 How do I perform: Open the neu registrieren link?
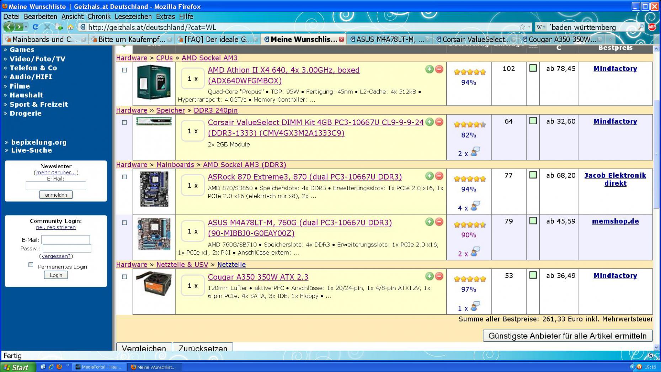pos(56,227)
